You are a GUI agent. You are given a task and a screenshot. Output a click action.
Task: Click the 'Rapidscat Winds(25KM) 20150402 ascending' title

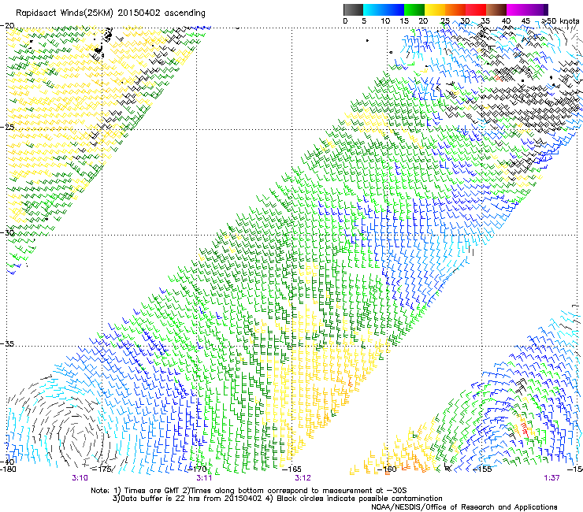110,13
